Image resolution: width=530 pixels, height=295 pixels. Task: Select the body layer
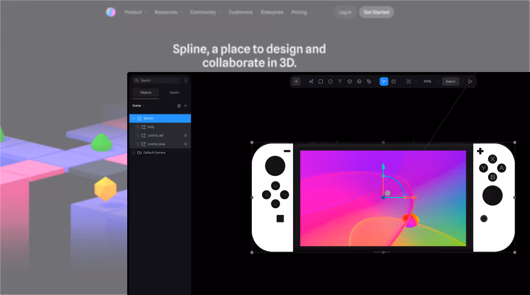tap(160, 127)
